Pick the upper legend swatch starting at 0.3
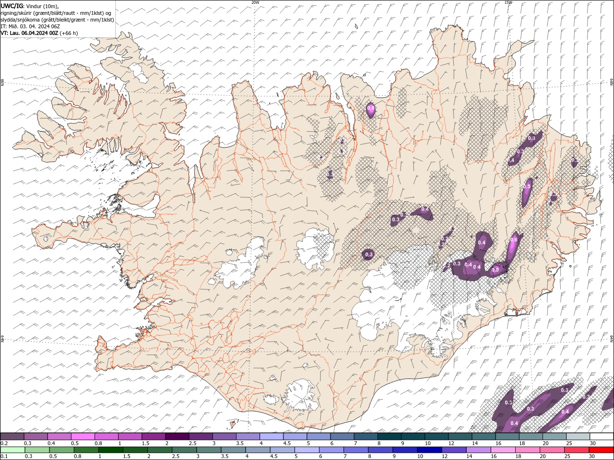Viewport: 614px width, 460px height. point(35,437)
